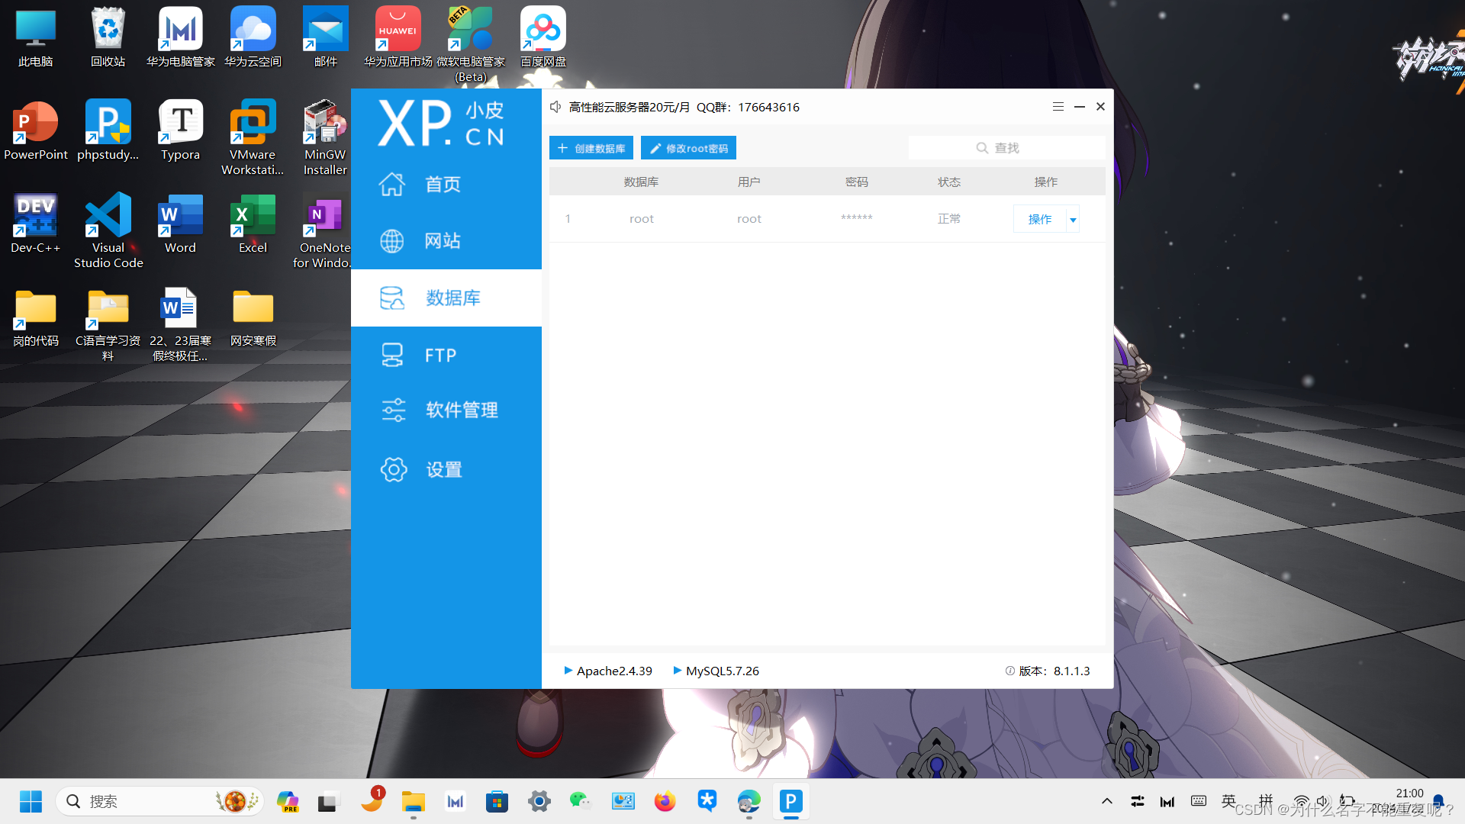Toggle the MySQL5.7.26 running indicator
This screenshot has height=824, width=1465.
[677, 671]
